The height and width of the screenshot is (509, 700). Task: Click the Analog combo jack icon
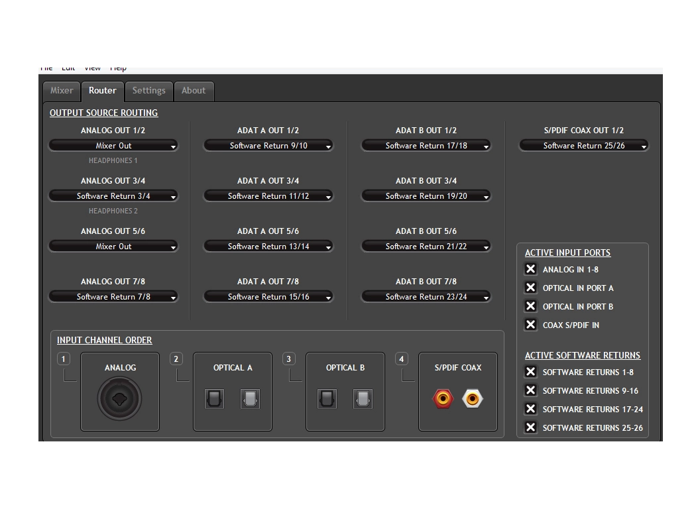pos(119,399)
